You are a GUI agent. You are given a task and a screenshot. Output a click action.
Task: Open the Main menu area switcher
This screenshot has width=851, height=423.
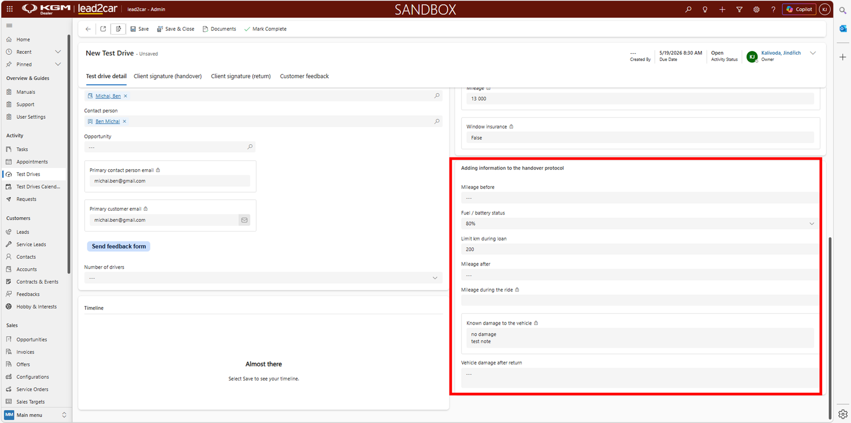point(35,415)
